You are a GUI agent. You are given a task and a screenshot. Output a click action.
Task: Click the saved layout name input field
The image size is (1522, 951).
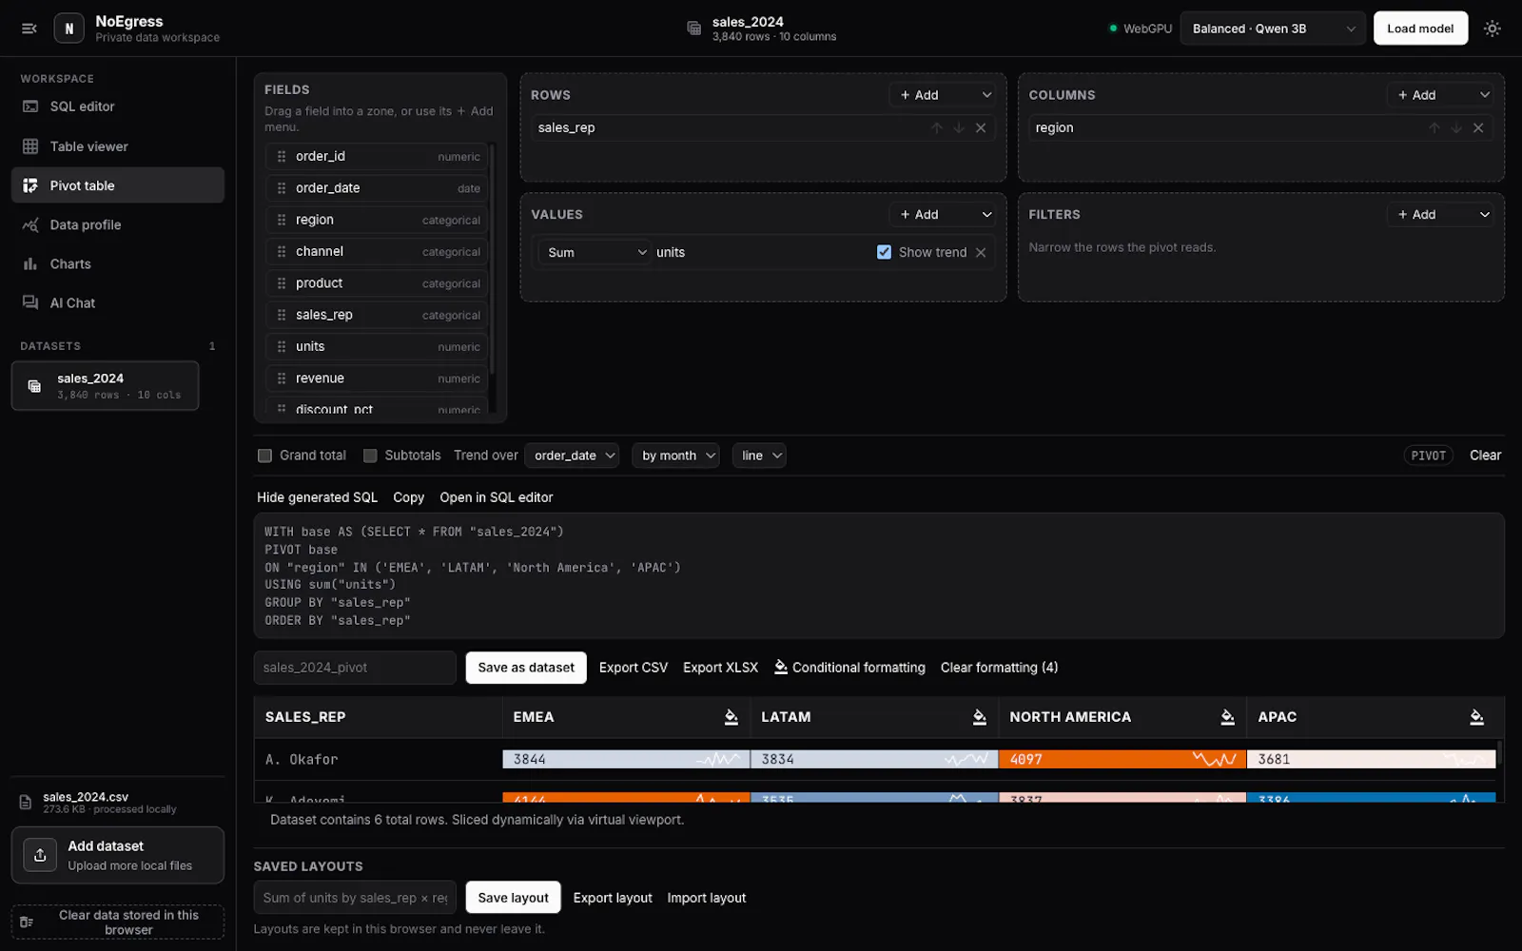(x=355, y=898)
